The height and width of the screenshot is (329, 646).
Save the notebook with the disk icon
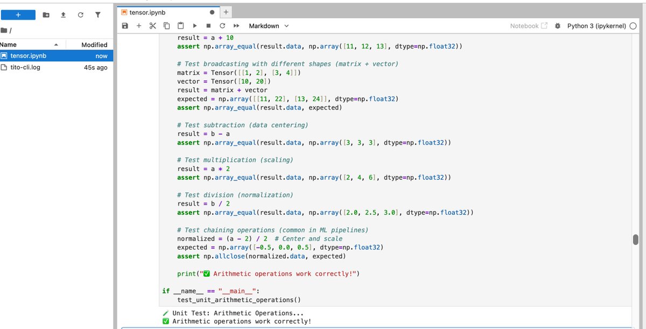(x=125, y=26)
